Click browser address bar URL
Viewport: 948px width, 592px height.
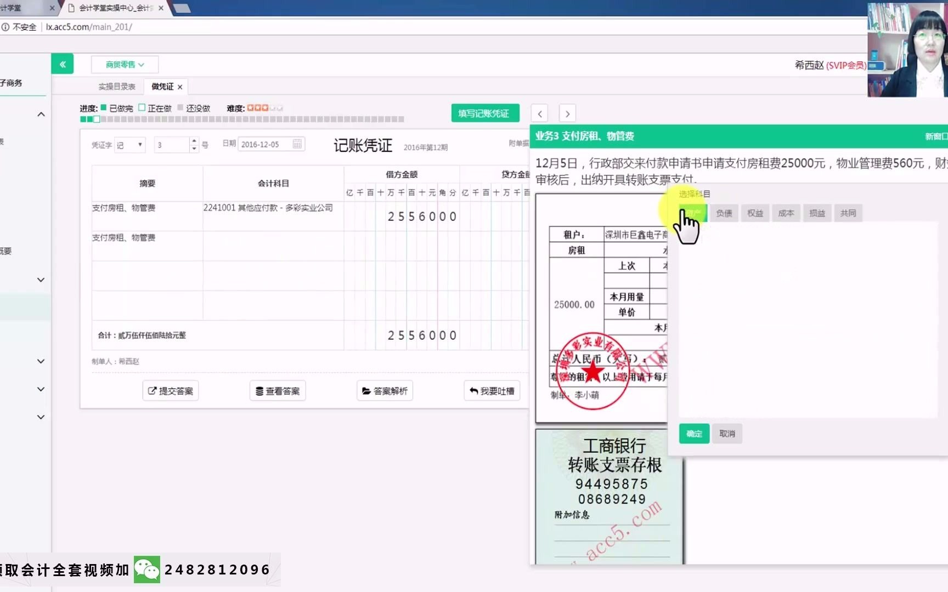89,27
